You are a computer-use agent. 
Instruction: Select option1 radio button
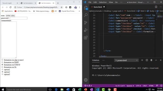[2, 70]
